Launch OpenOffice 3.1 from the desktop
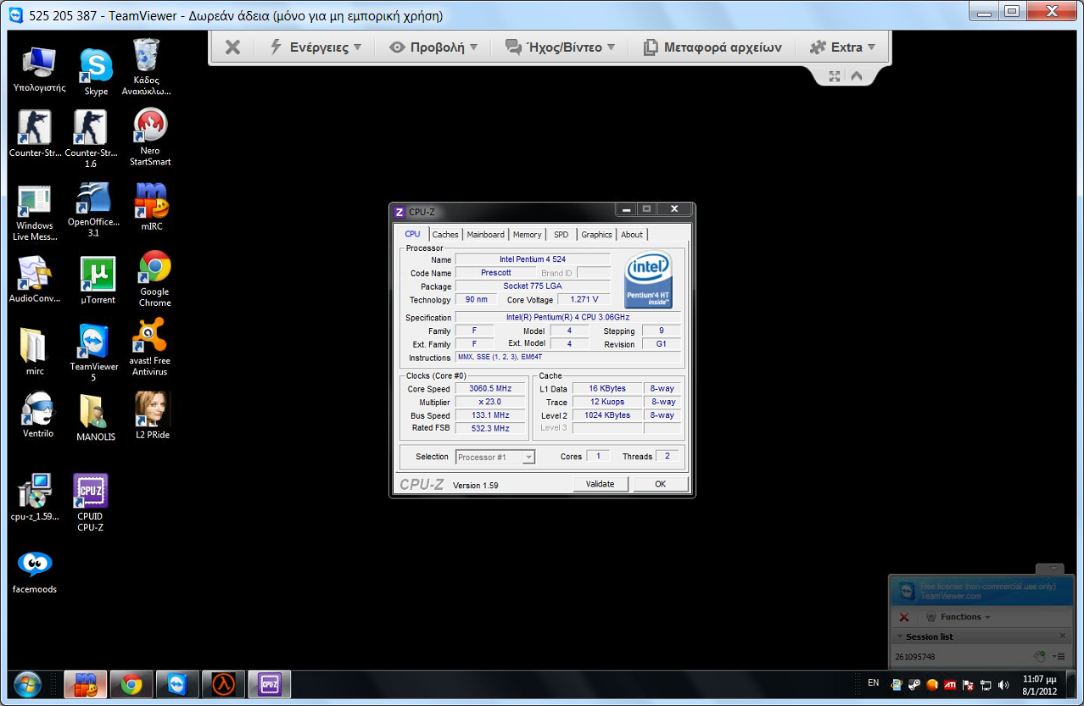 [x=93, y=210]
